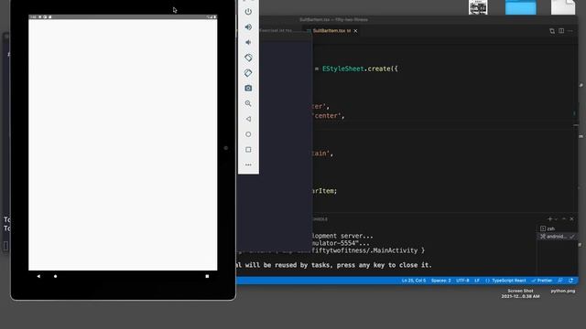Rotate the emulator right
Screen dimensions: 586x329
pos(248,73)
